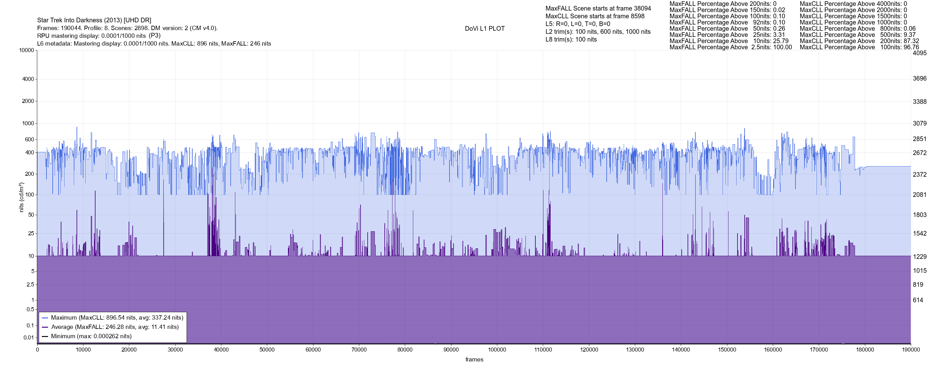
Task: Click the 4095 value on right axis
Action: pos(919,53)
